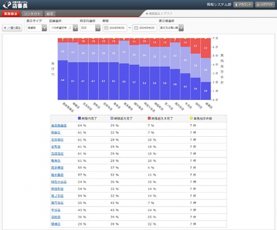Open the 表示タイプ dropdown
The width and height of the screenshot is (277, 230).
[x=36, y=28]
